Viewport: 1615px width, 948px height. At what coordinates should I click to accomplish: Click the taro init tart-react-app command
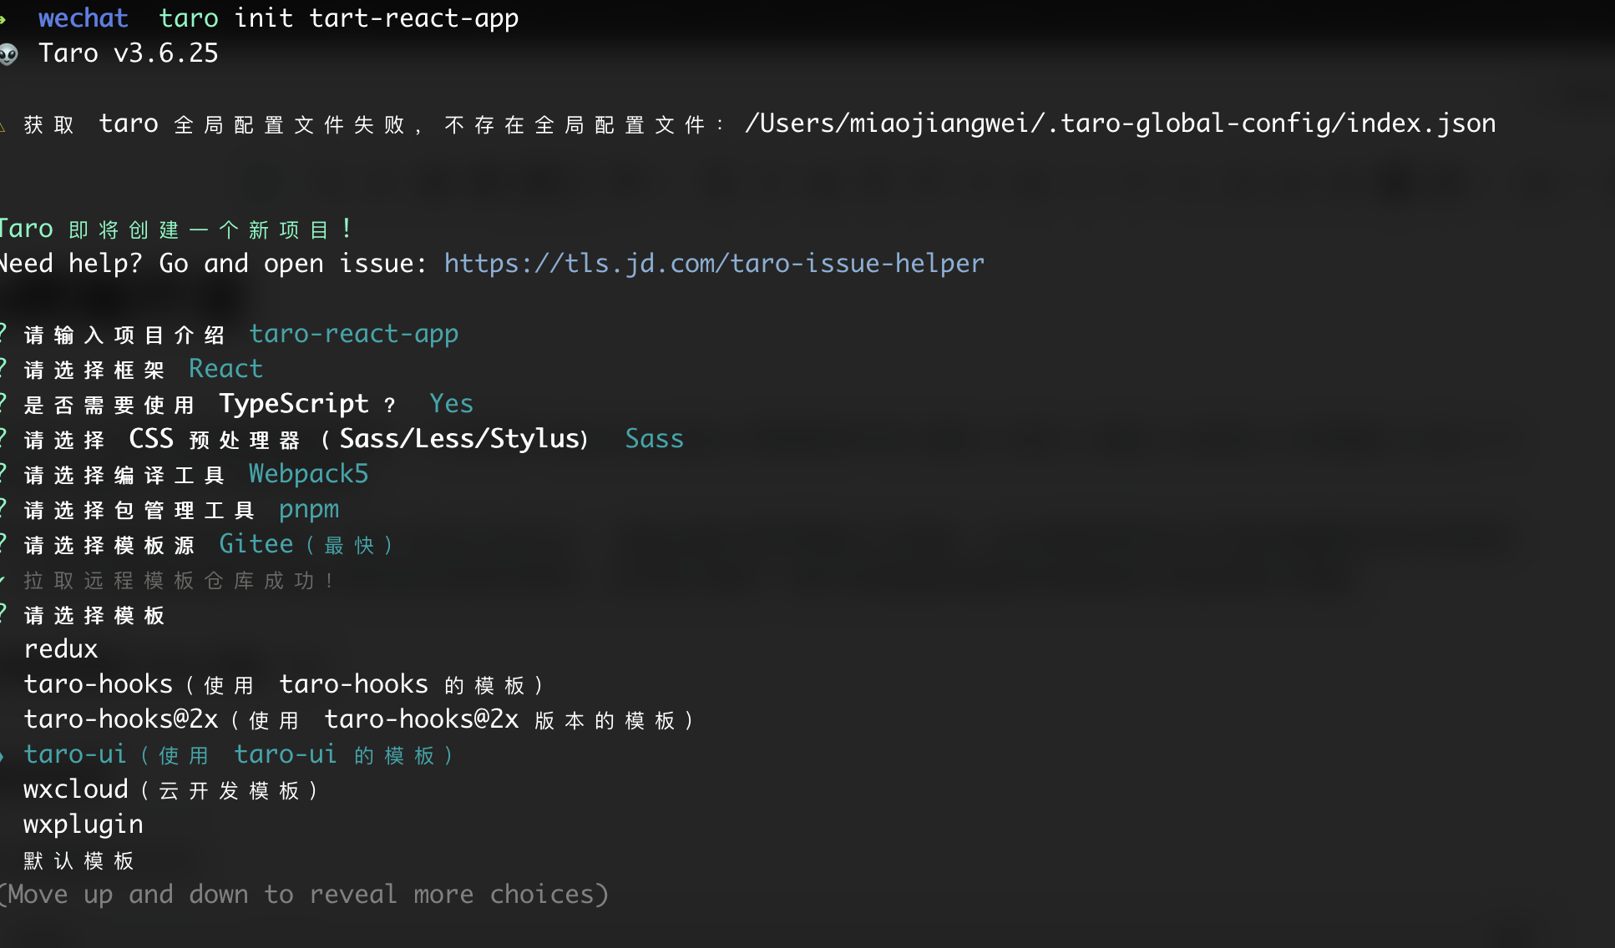coord(339,18)
